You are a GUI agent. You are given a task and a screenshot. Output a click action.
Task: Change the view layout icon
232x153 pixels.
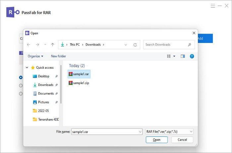click(x=169, y=56)
